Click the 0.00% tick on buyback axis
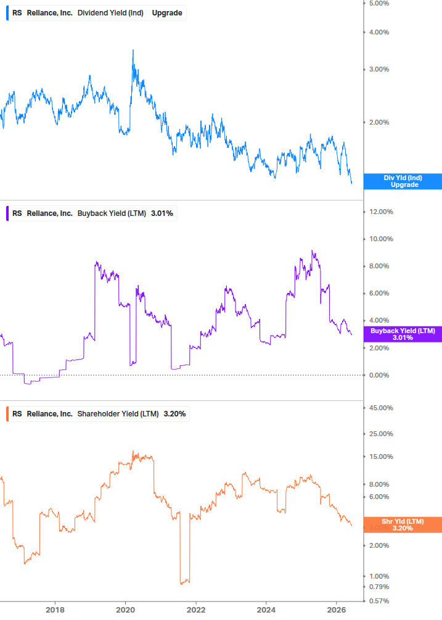This screenshot has width=442, height=620. coord(379,375)
